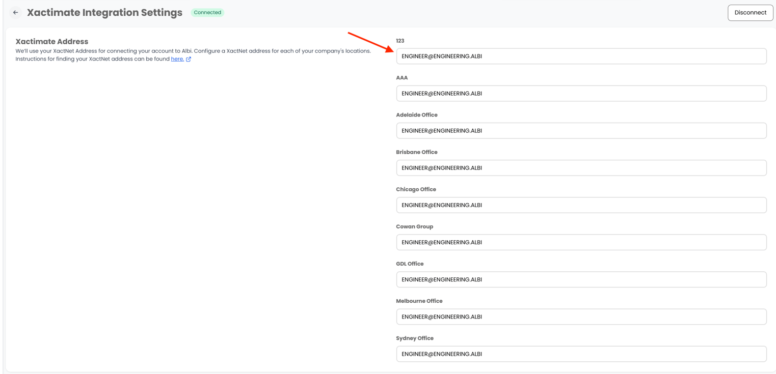Image resolution: width=776 pixels, height=374 pixels.
Task: Click the Xactimate Integration Settings title
Action: 104,13
